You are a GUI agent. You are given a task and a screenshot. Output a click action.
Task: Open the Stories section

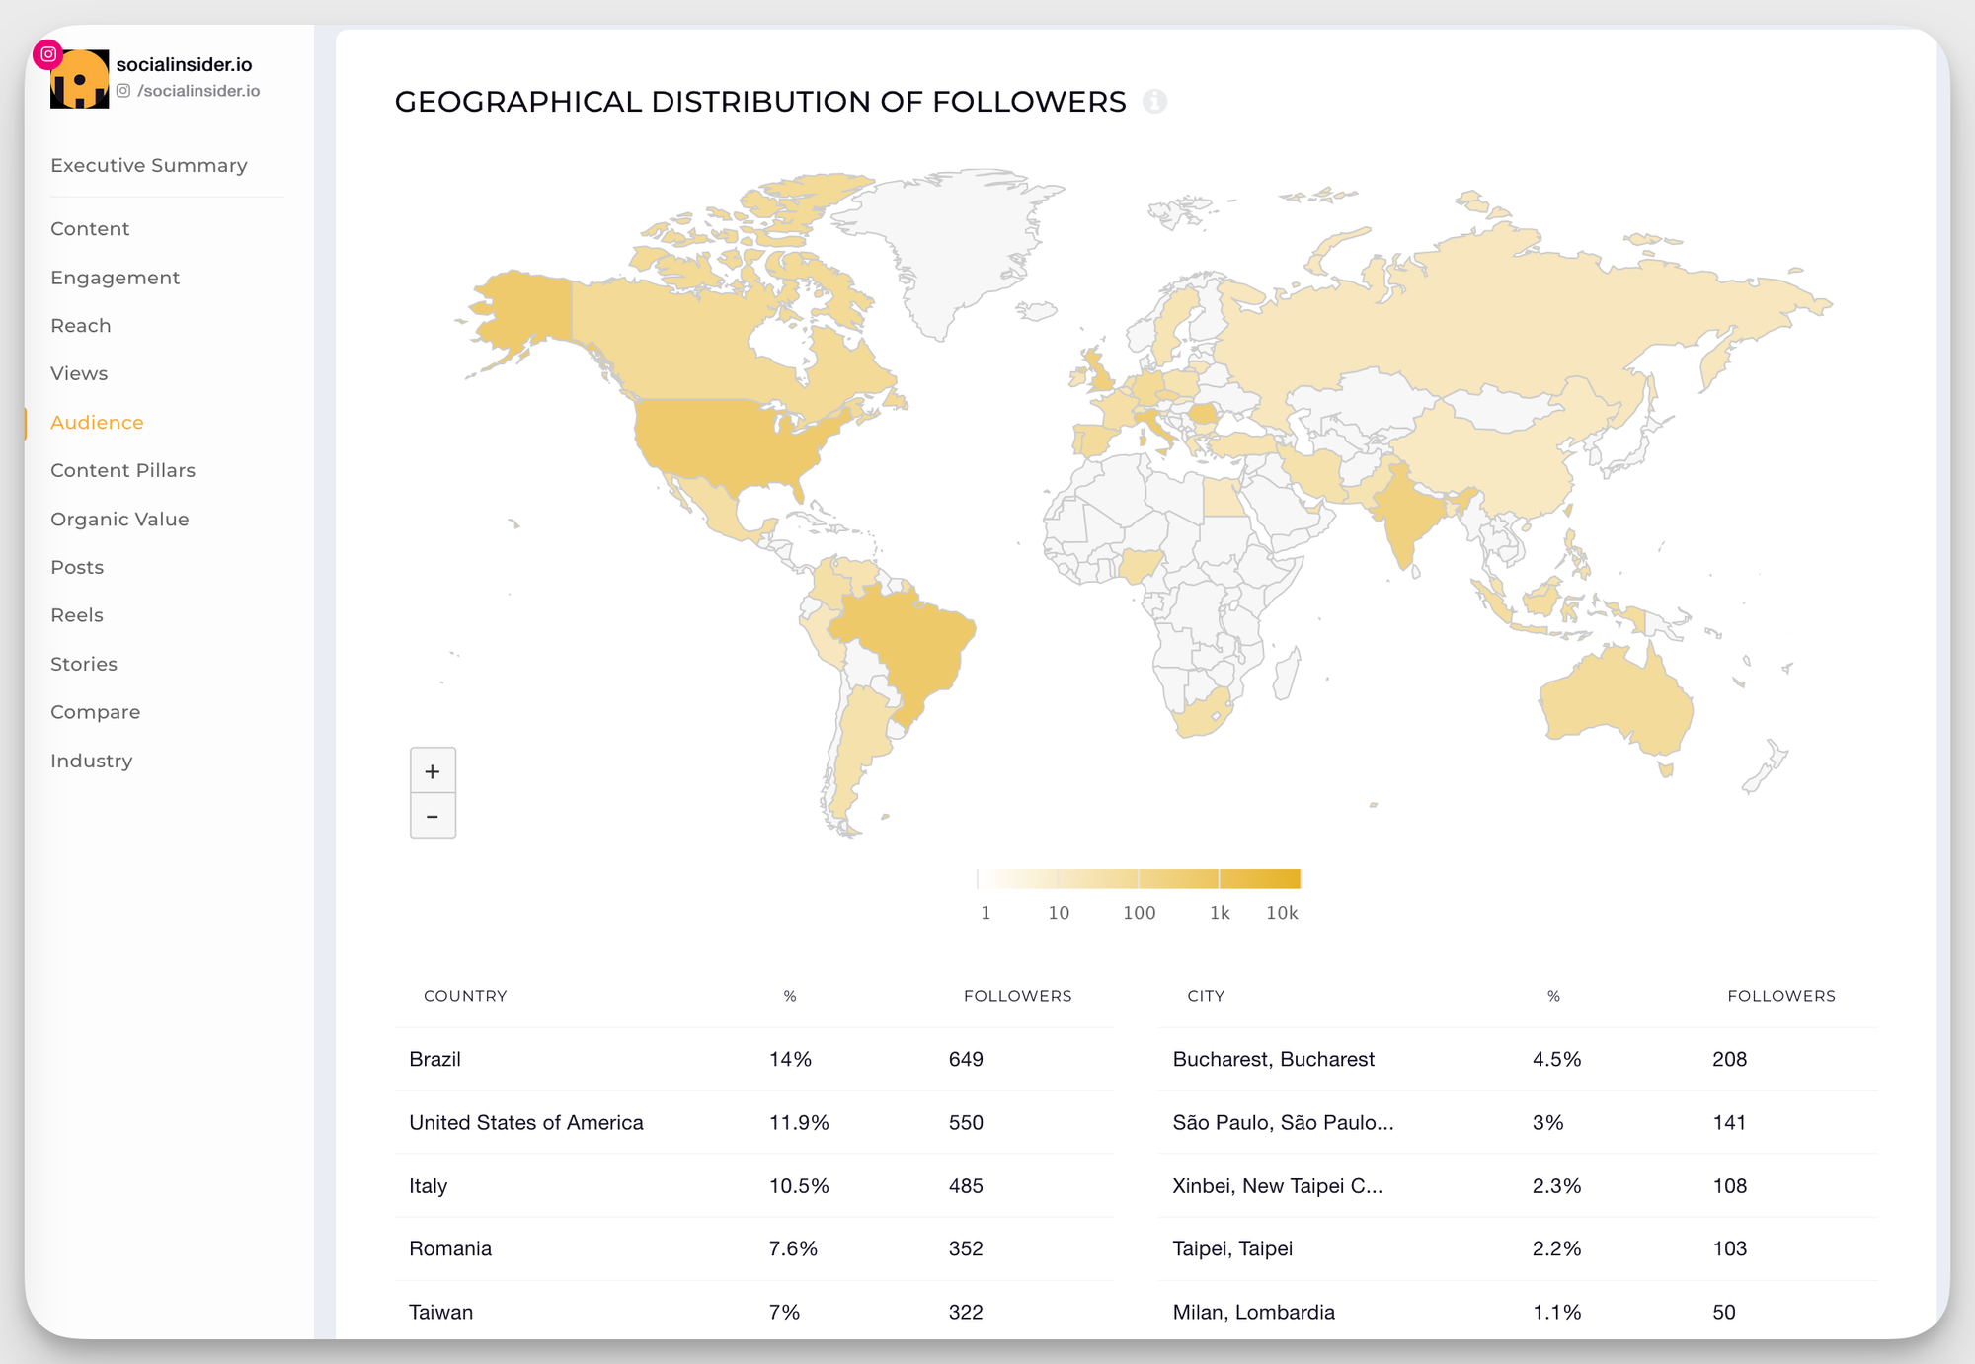pos(84,664)
